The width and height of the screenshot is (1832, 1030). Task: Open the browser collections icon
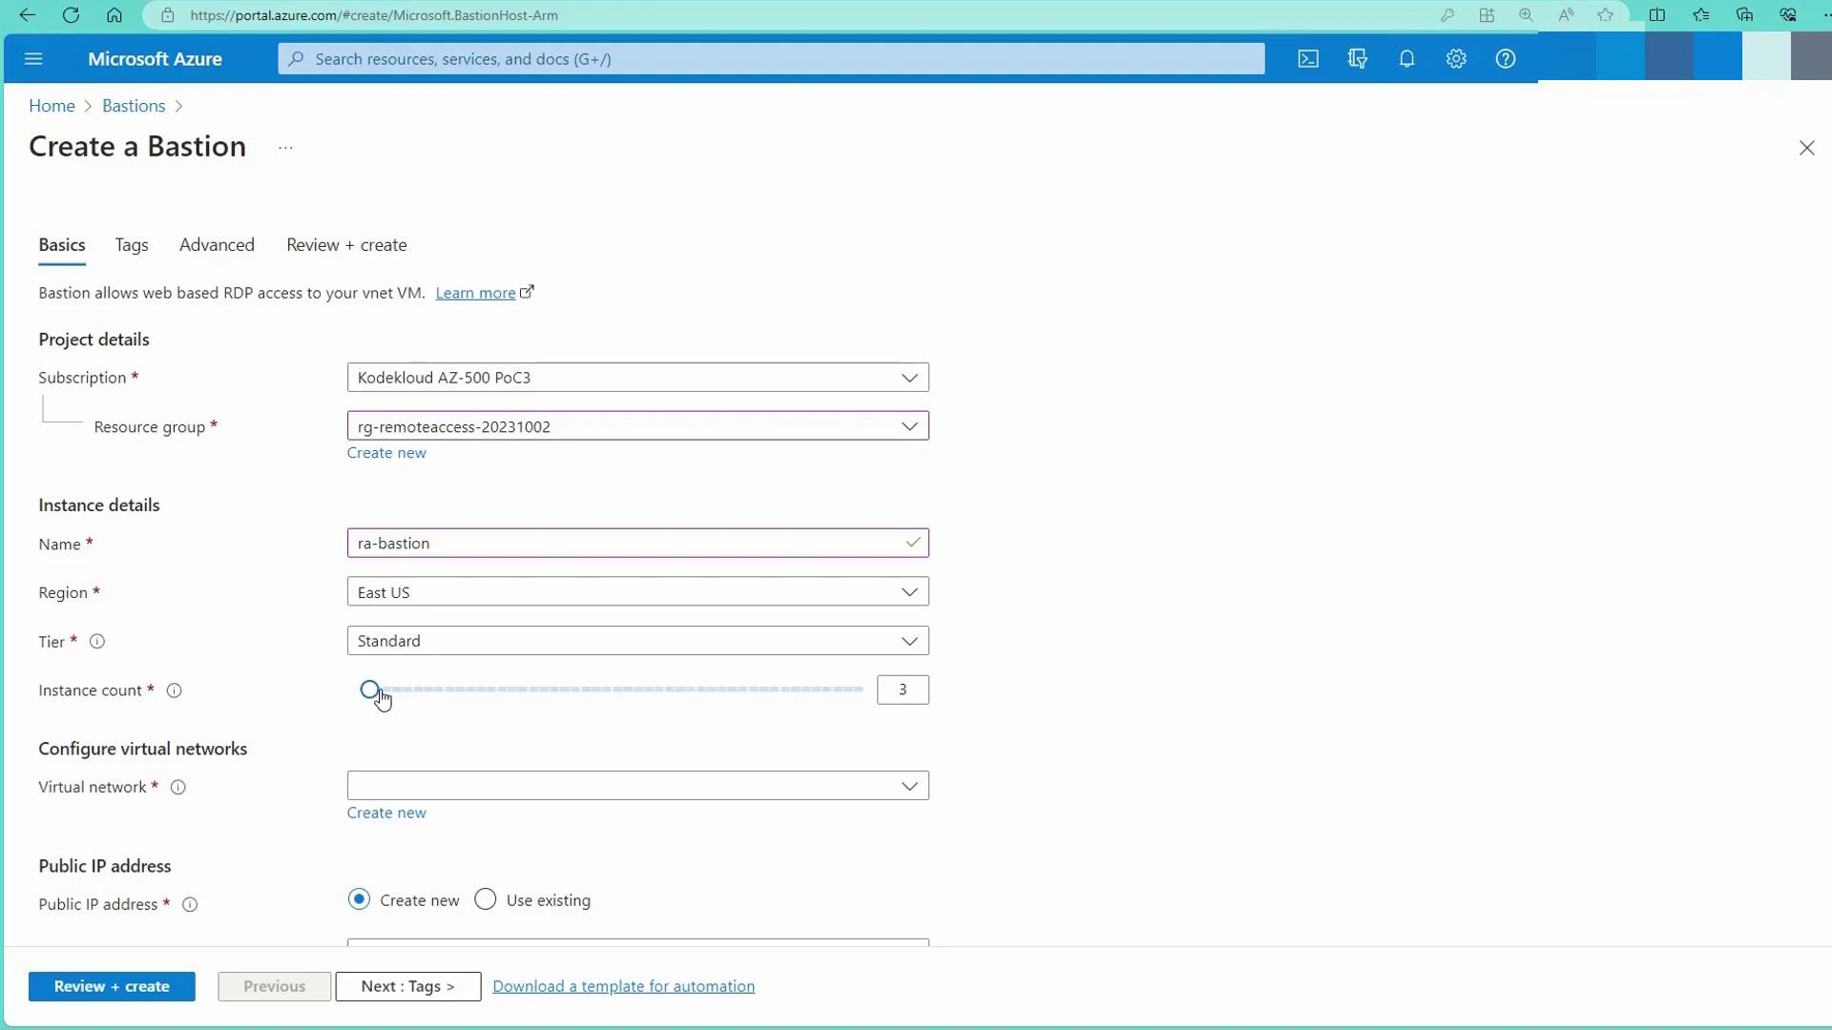coord(1745,15)
